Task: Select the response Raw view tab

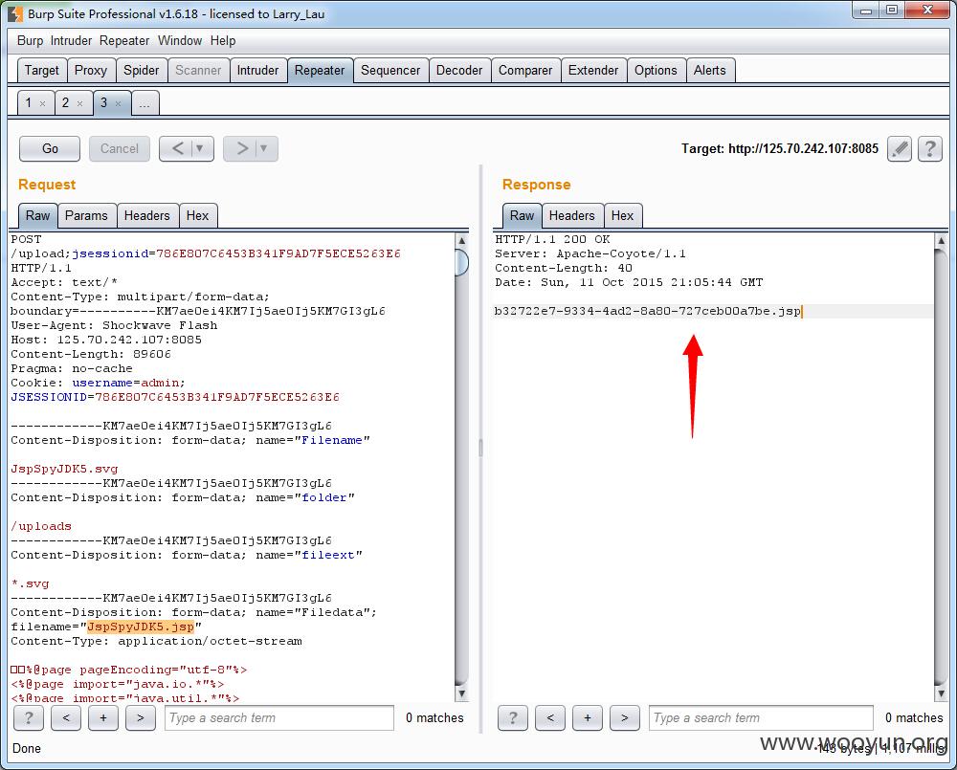Action: 522,215
